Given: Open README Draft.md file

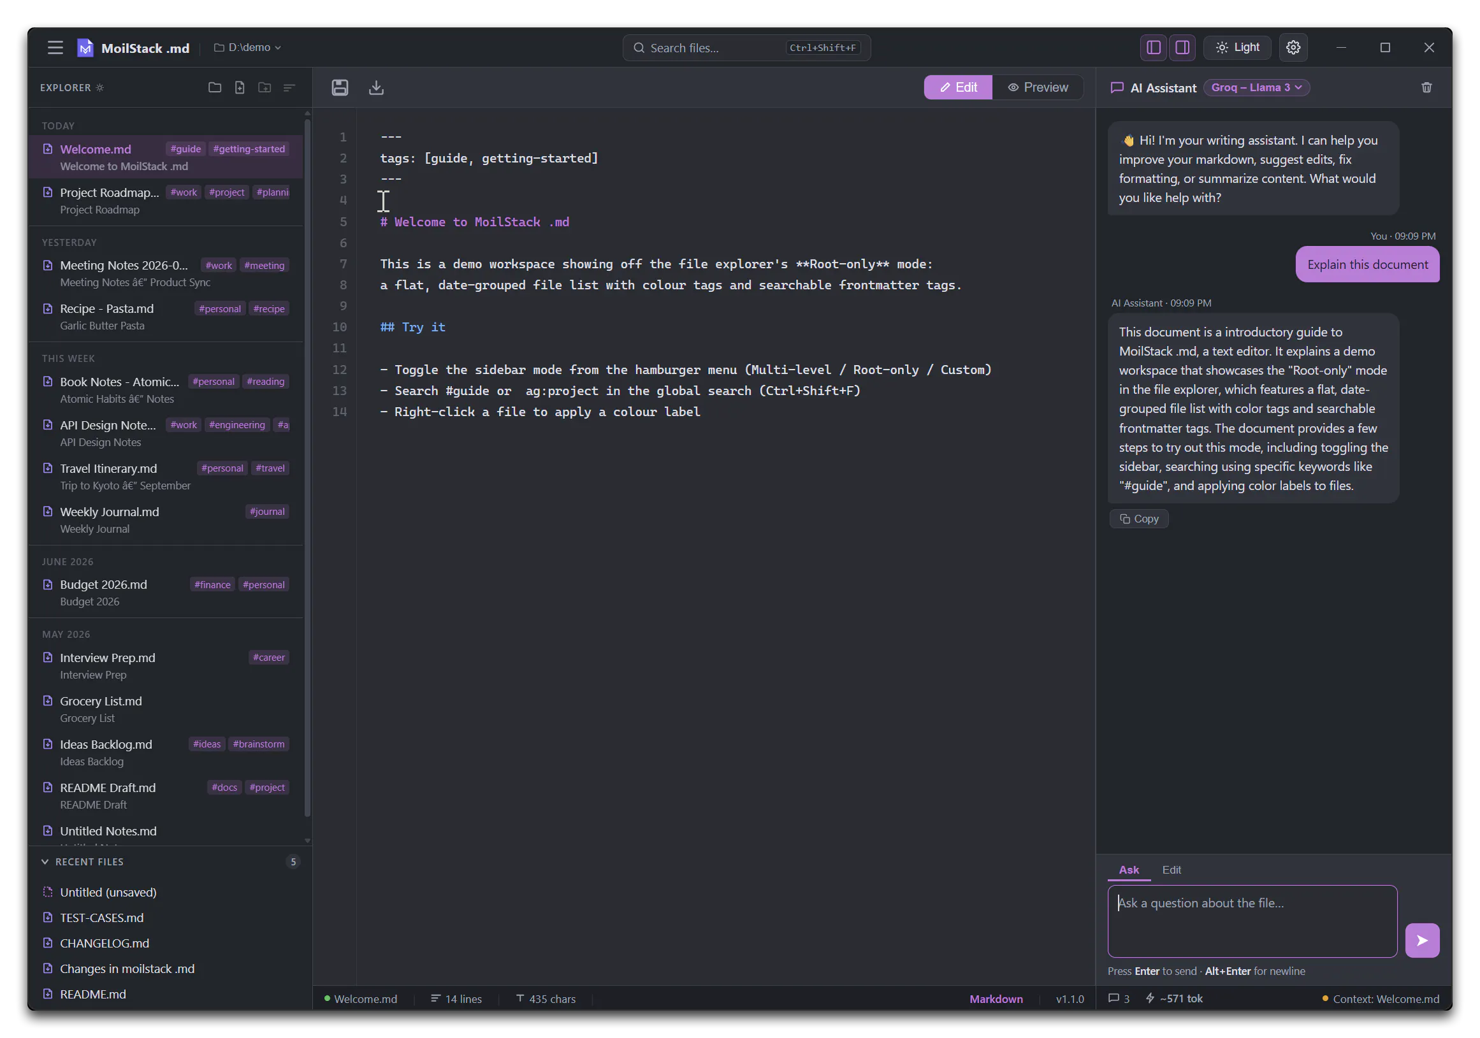Looking at the screenshot, I should pyautogui.click(x=166, y=796).
